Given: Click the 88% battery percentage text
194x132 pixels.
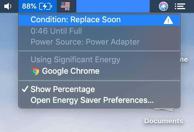Looking at the screenshot, I should coord(29,6).
